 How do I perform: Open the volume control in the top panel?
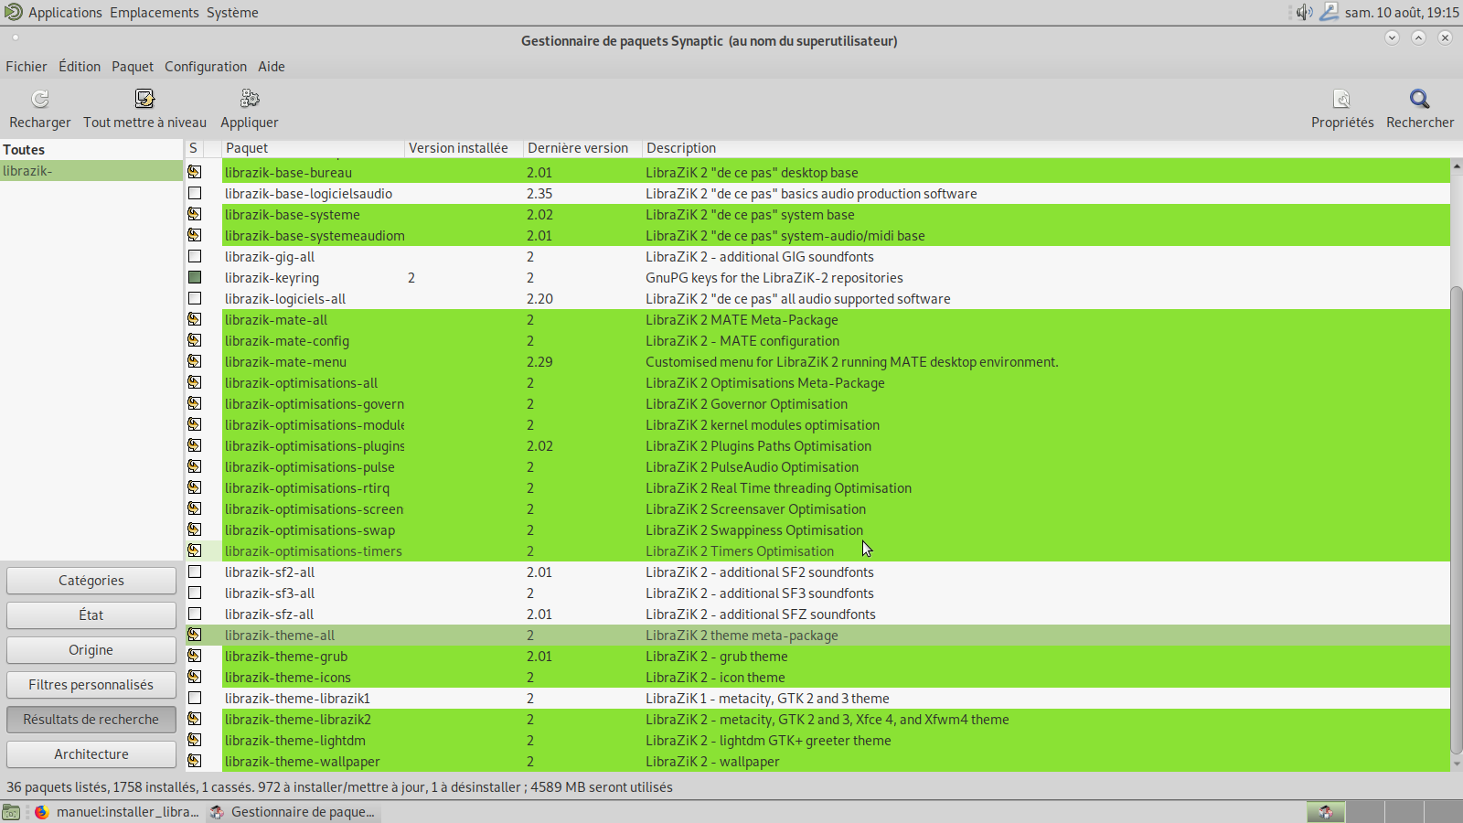(1304, 12)
